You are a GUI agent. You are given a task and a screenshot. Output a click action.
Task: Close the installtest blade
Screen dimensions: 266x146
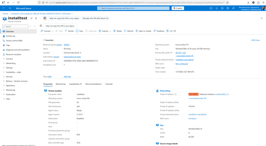click(262, 18)
